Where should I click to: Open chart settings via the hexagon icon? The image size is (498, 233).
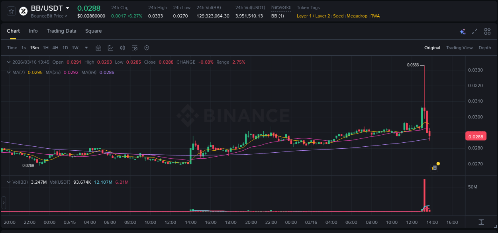tap(147, 47)
